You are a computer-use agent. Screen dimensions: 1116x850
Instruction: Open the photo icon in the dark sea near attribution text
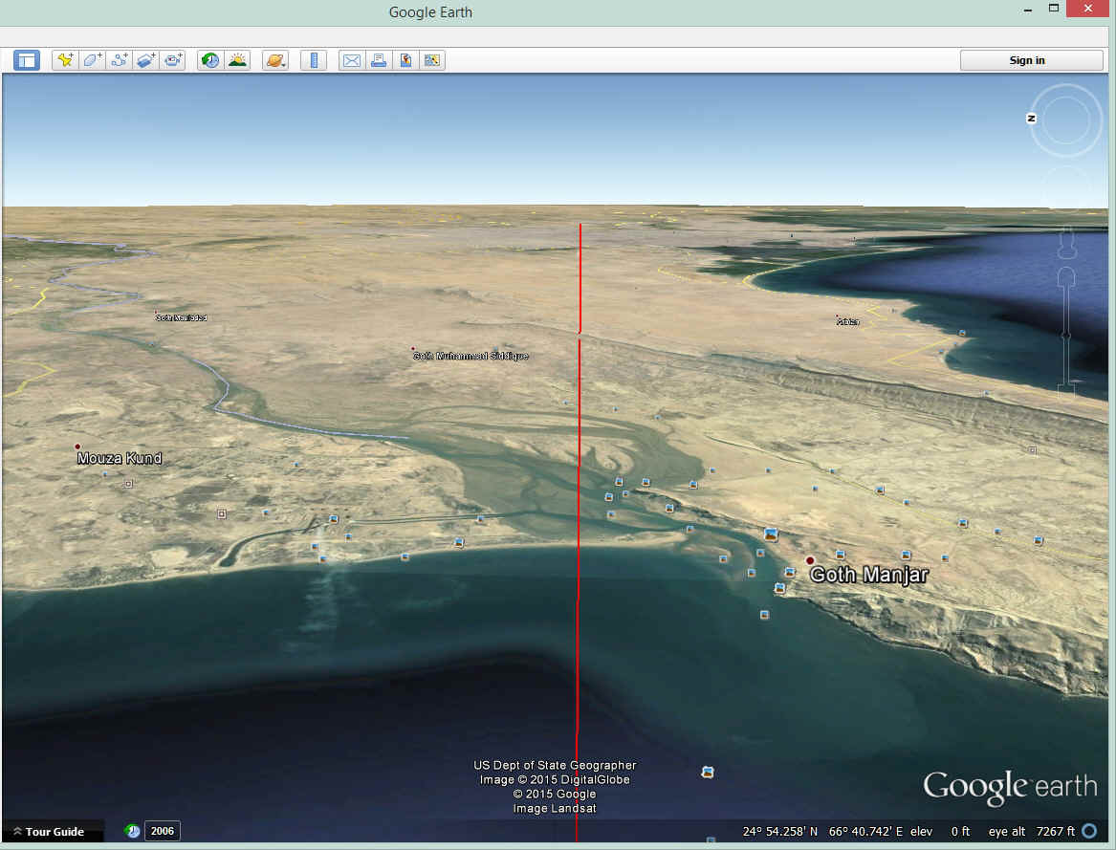pos(708,772)
